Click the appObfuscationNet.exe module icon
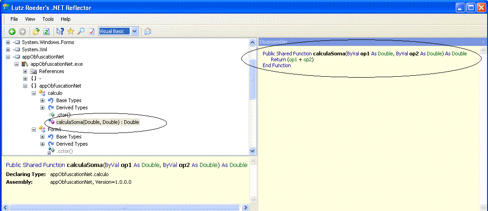This screenshot has width=488, height=211. pos(25,64)
